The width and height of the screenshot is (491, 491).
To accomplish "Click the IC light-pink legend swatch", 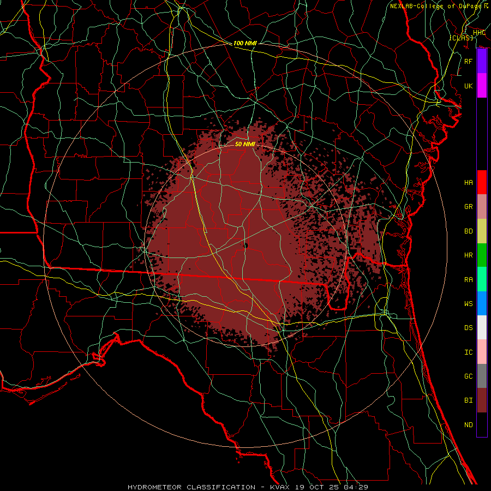I will (482, 352).
